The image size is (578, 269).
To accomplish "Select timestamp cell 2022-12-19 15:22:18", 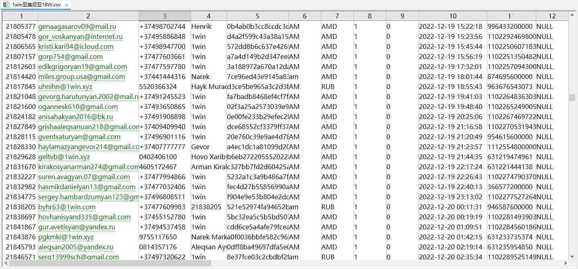I will [x=453, y=26].
